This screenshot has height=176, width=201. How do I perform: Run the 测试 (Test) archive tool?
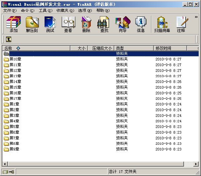(x=50, y=24)
